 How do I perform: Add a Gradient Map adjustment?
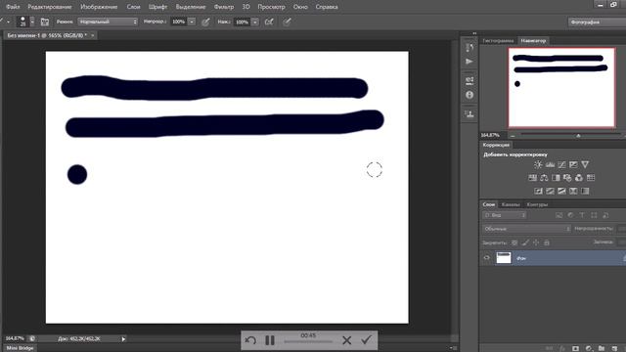(x=585, y=192)
